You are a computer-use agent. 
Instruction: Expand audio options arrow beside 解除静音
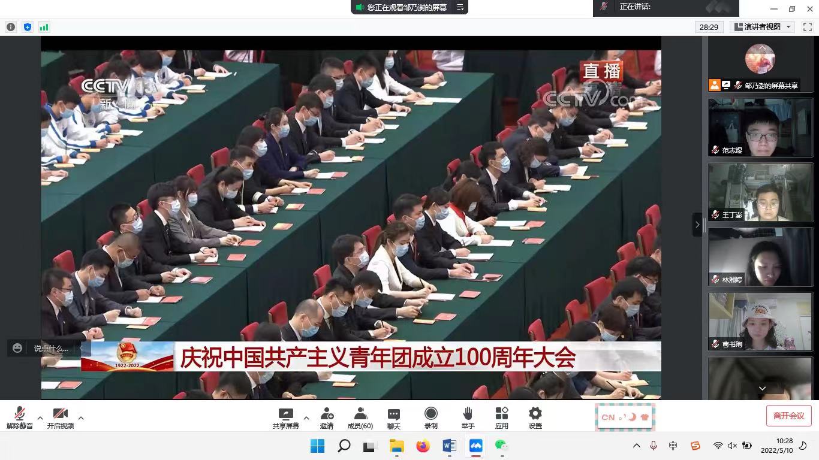(x=40, y=418)
